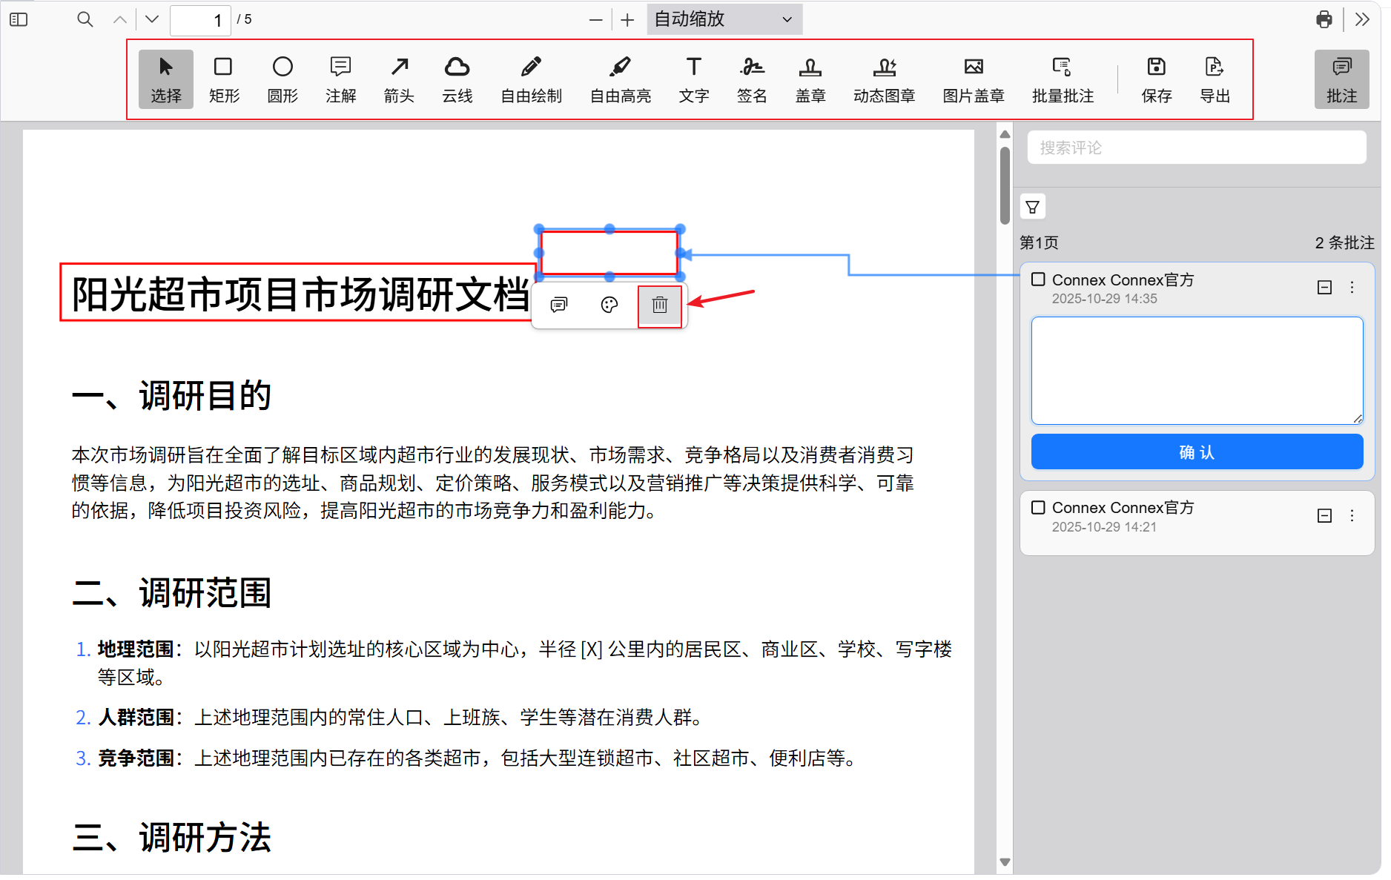Open the auto zoom (自动缩放) dropdown
Viewport: 1391px width, 880px height.
(x=724, y=19)
